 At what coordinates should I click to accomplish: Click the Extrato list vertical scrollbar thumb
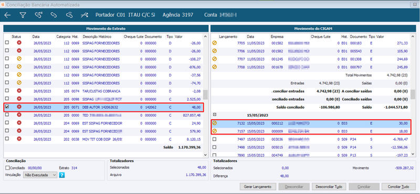tap(205, 95)
